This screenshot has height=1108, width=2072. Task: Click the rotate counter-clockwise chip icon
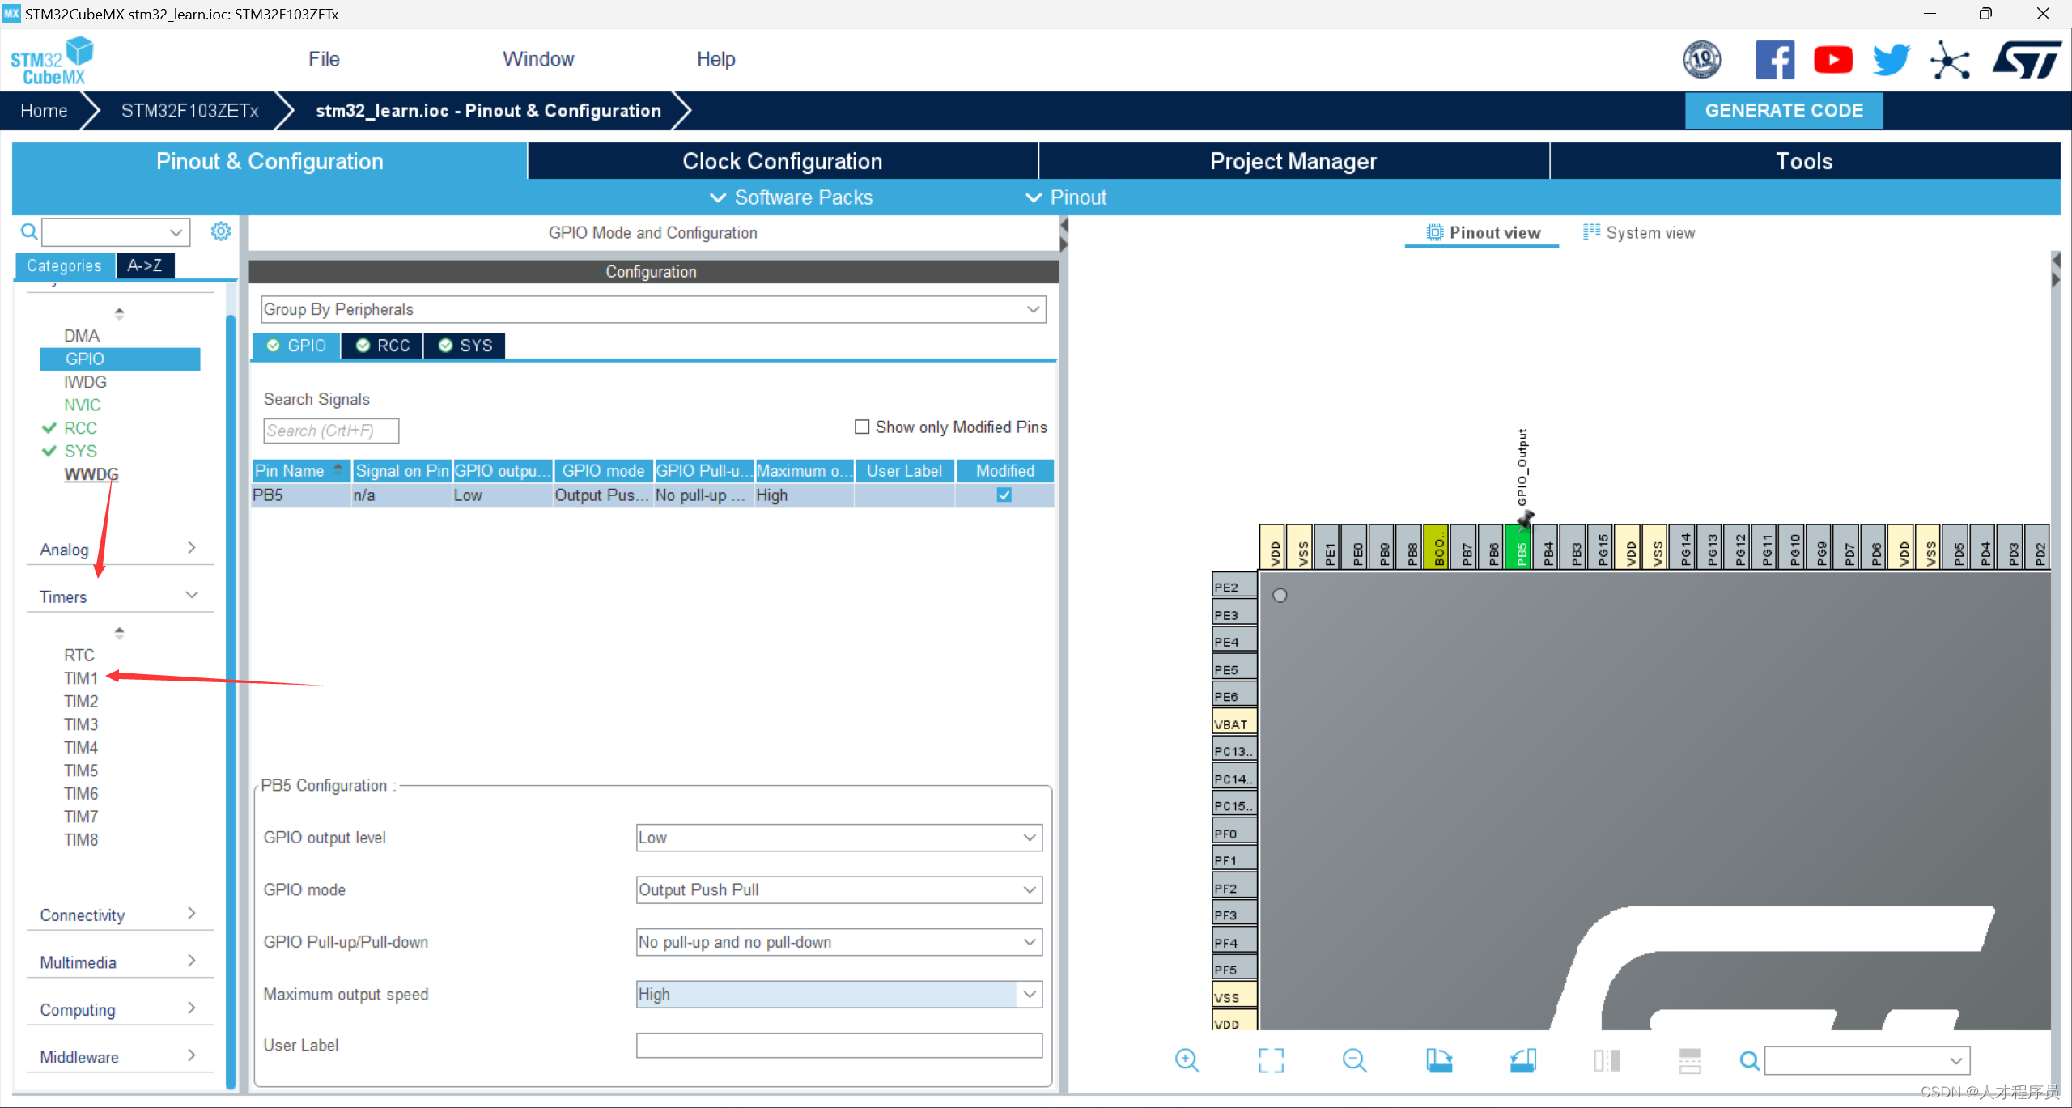[x=1522, y=1060]
